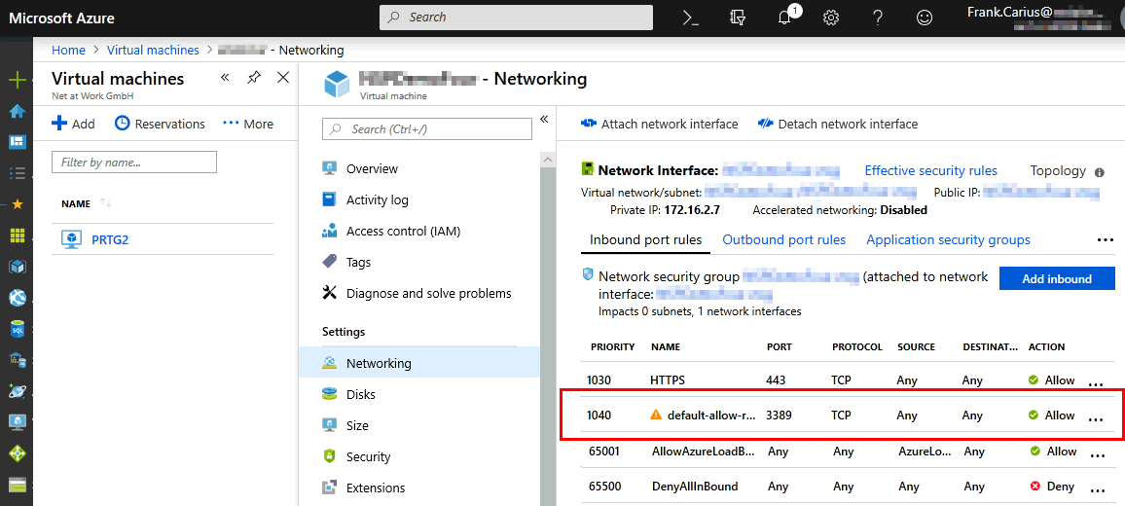The height and width of the screenshot is (506, 1125).
Task: Open the ellipsis menu for rule 1040
Action: [1096, 419]
